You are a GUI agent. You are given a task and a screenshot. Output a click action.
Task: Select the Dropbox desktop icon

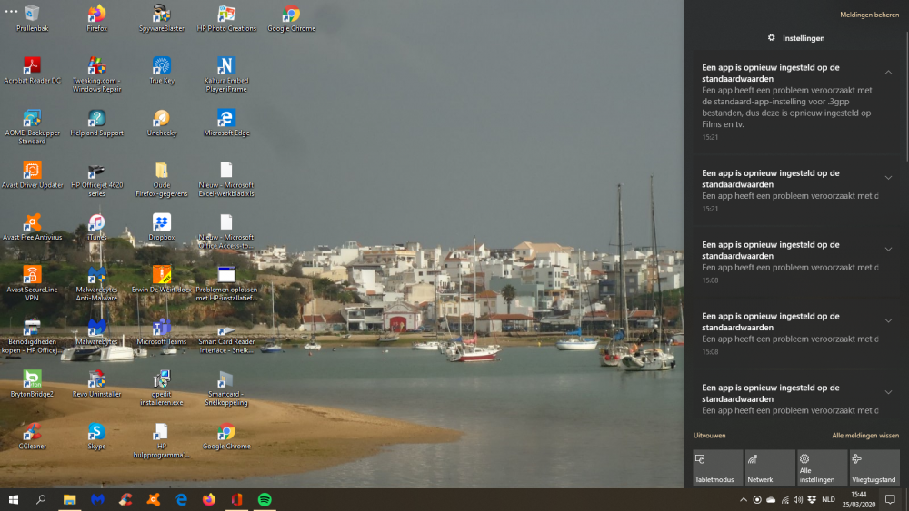(161, 222)
